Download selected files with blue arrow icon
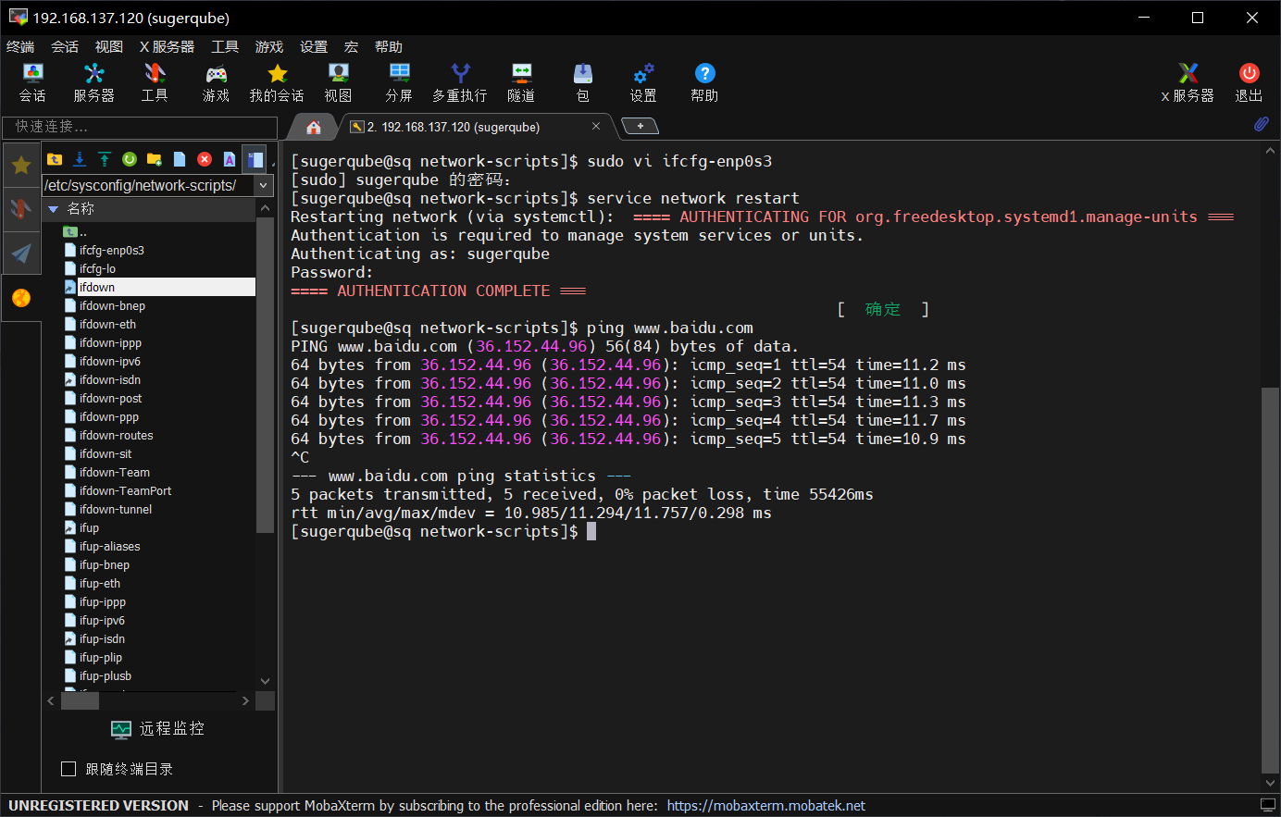This screenshot has width=1281, height=817. 80,159
